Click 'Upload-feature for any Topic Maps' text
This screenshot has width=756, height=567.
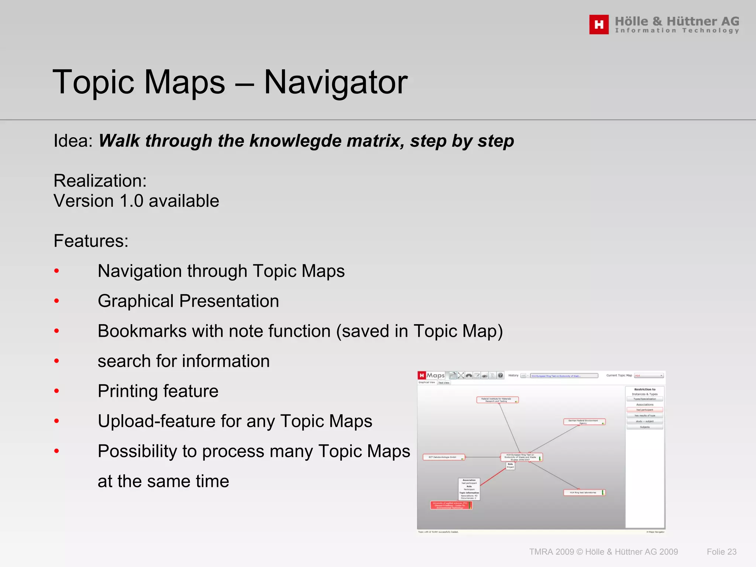click(x=235, y=421)
